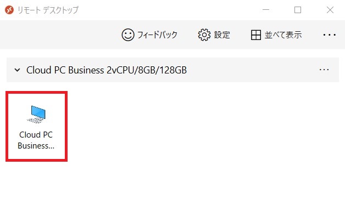This screenshot has height=222, width=345.
Task: Select the 設定 text label
Action: point(222,35)
